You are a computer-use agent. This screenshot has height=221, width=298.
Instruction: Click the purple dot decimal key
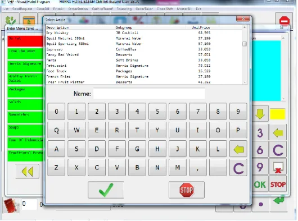coord(261,204)
